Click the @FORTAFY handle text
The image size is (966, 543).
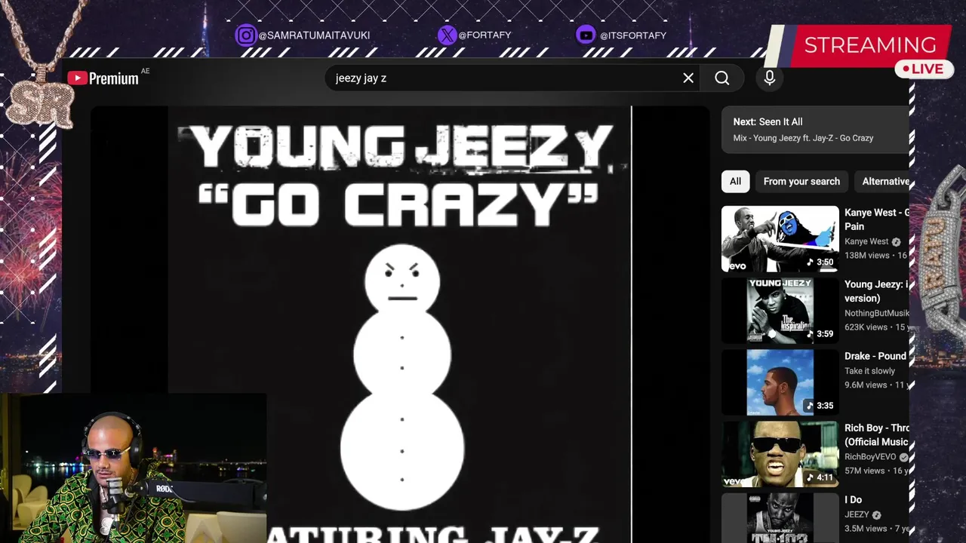click(485, 35)
